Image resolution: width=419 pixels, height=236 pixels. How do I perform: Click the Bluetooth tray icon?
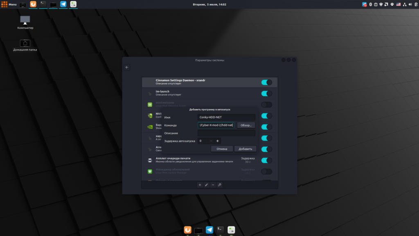tap(370, 5)
